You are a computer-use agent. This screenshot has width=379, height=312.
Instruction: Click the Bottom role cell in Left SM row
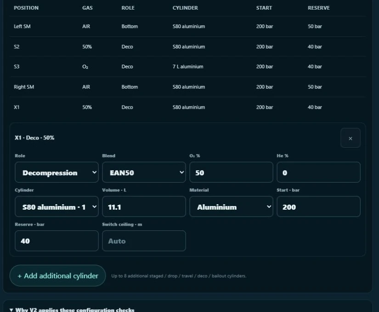[x=130, y=26]
